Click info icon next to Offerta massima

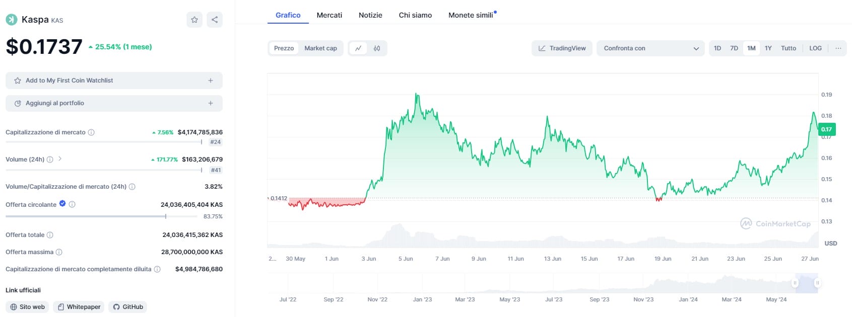point(59,252)
